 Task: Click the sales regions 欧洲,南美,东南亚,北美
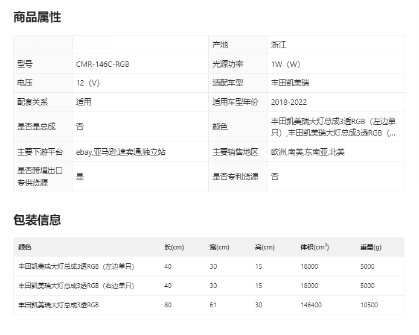pyautogui.click(x=307, y=152)
